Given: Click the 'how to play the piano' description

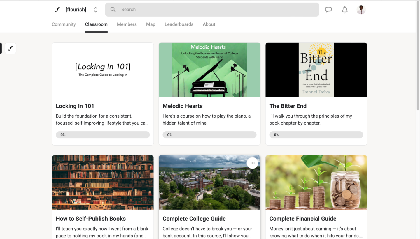Looking at the screenshot, I should pos(206,120).
